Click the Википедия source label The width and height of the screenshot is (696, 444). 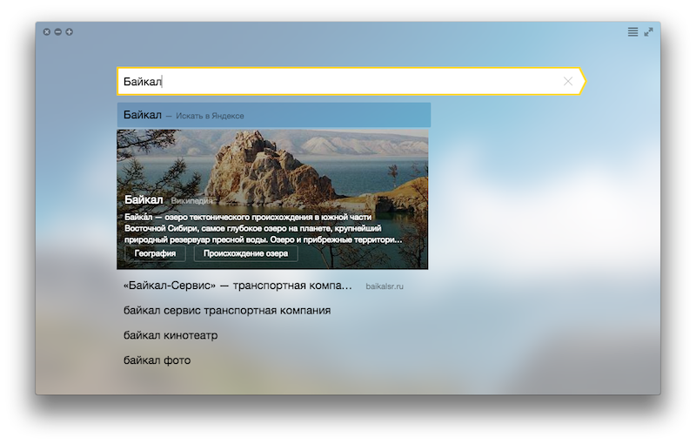(191, 200)
